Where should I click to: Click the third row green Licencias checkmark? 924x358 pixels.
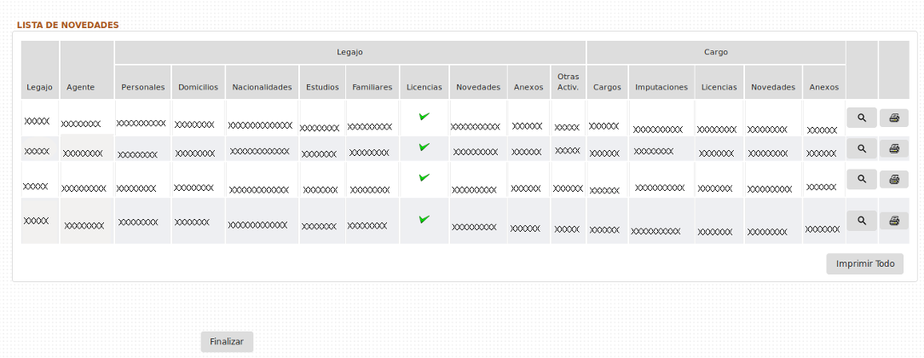424,177
